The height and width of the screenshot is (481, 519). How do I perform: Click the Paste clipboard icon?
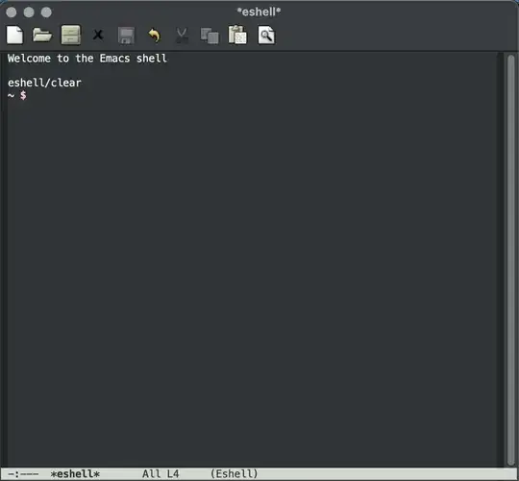[x=237, y=35]
